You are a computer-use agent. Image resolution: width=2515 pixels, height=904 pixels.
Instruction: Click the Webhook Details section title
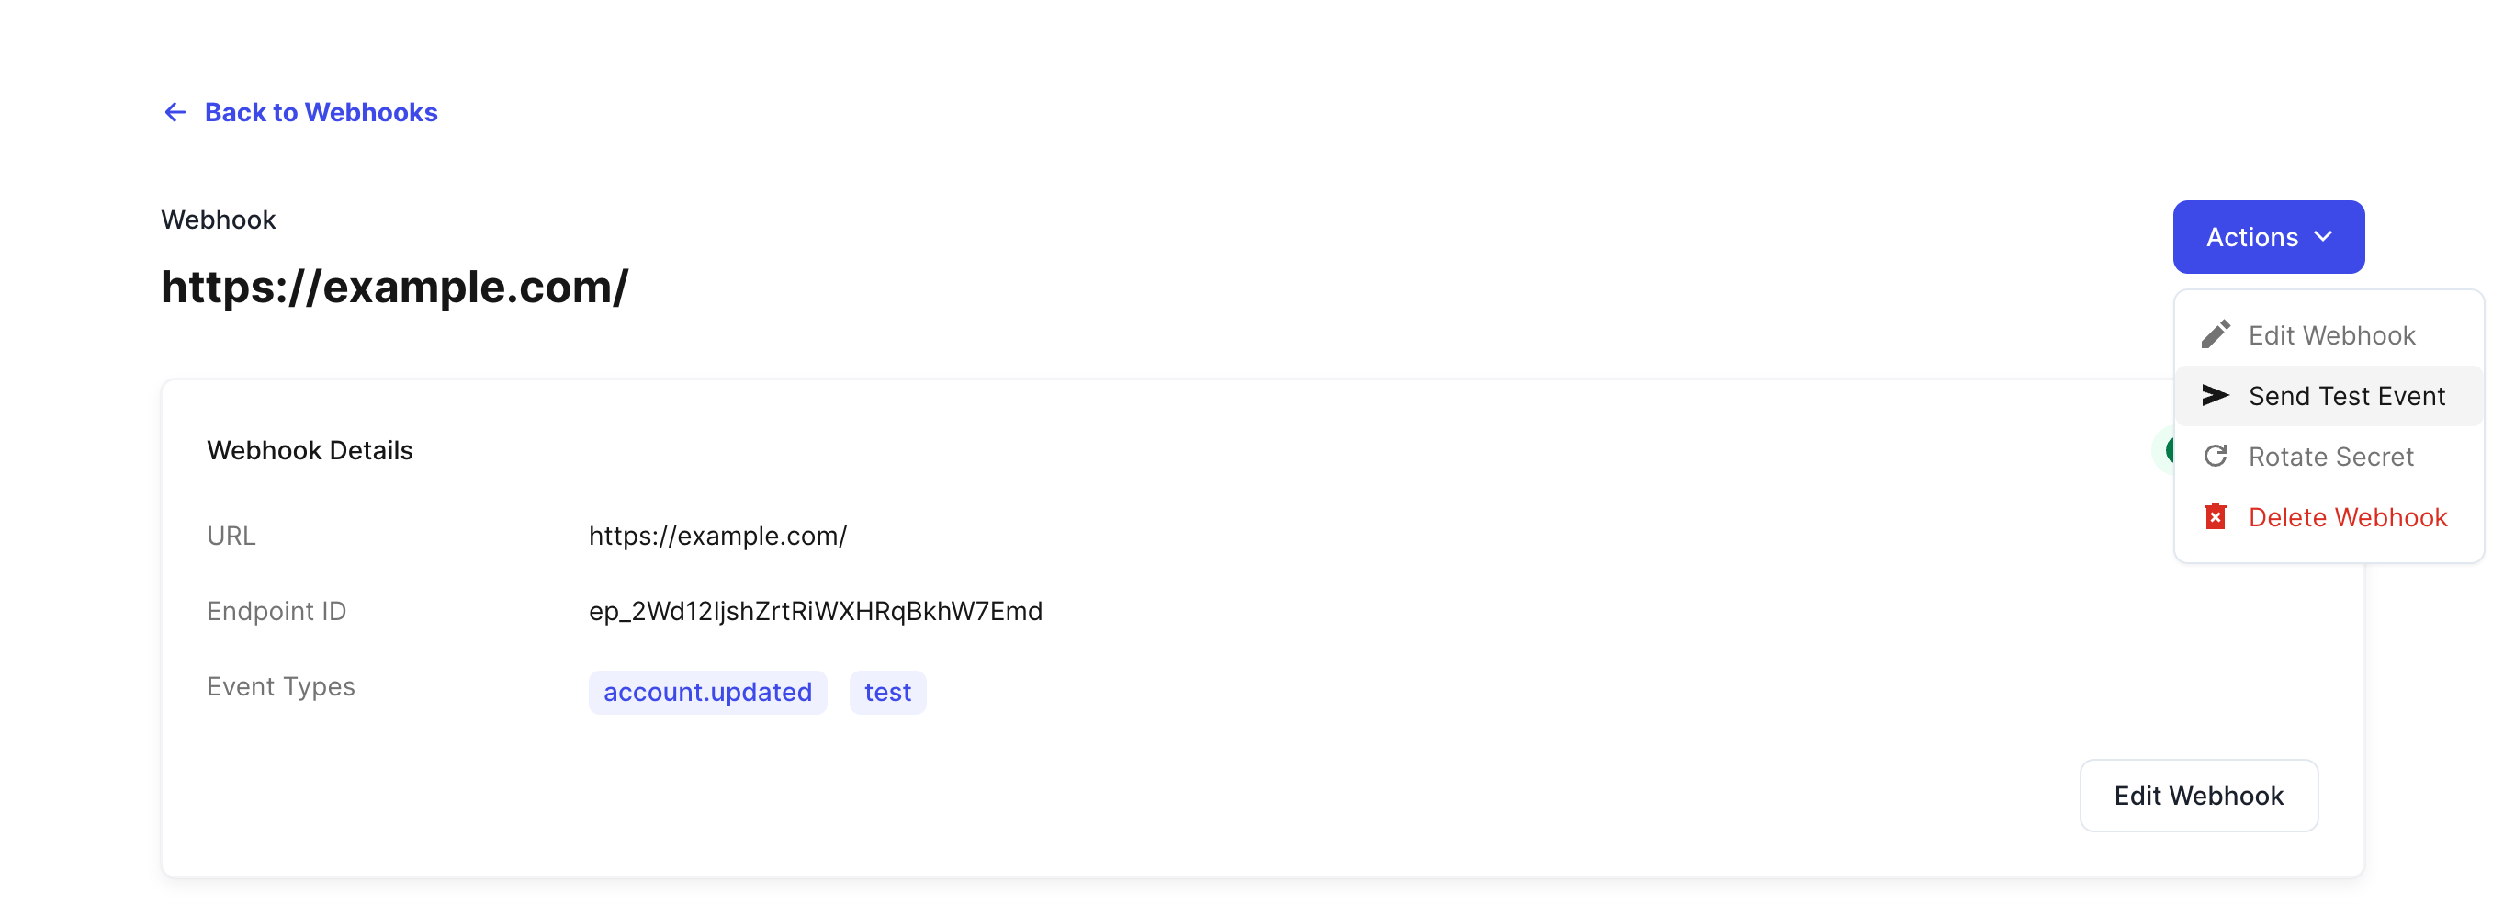[x=310, y=450]
